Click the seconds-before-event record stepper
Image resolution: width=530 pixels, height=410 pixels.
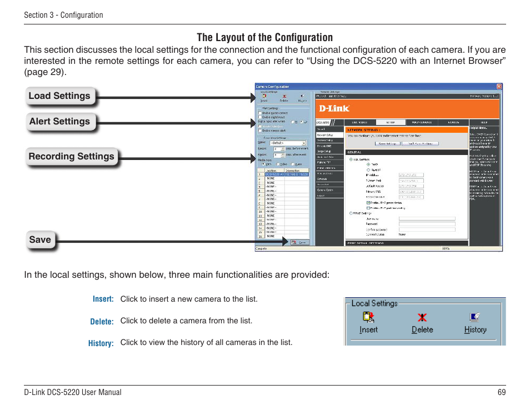point(283,149)
